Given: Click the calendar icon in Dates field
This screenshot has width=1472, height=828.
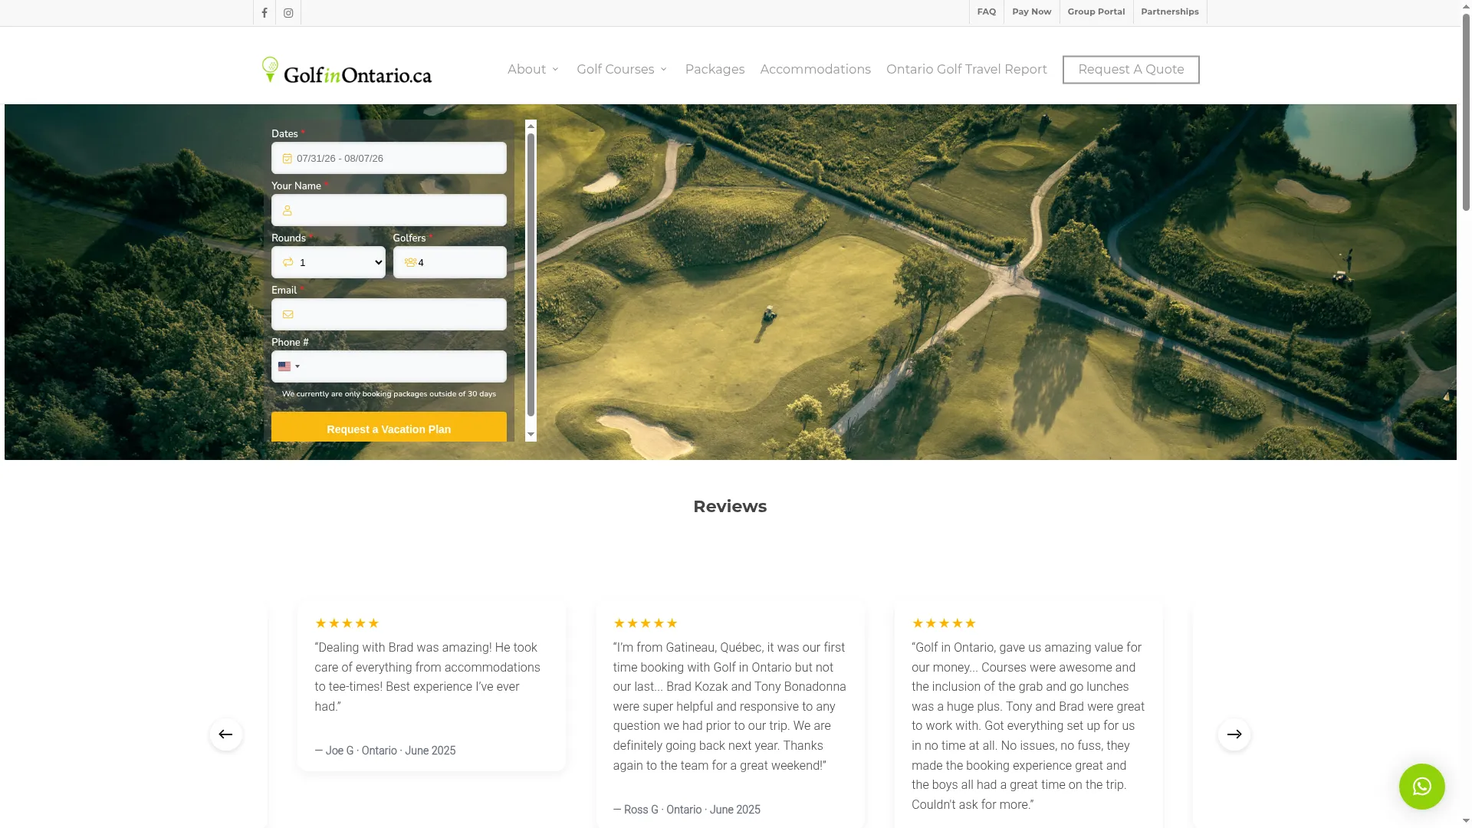Looking at the screenshot, I should coord(287,159).
